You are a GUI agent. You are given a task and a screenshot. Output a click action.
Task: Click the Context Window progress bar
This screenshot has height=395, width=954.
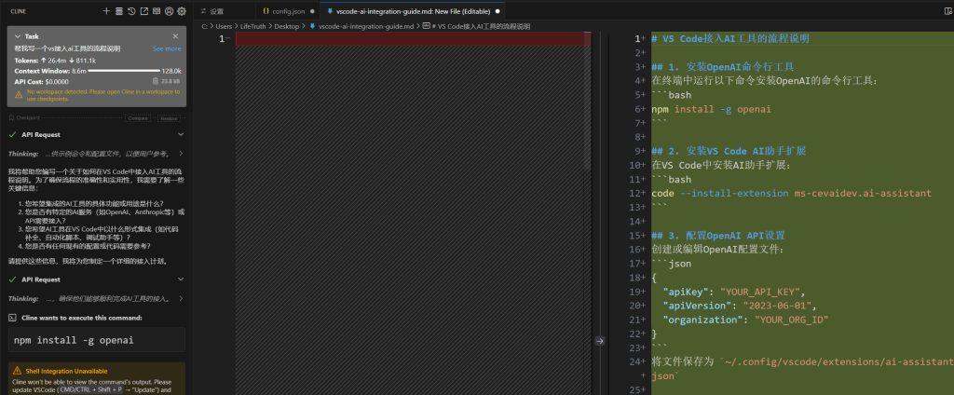click(123, 71)
